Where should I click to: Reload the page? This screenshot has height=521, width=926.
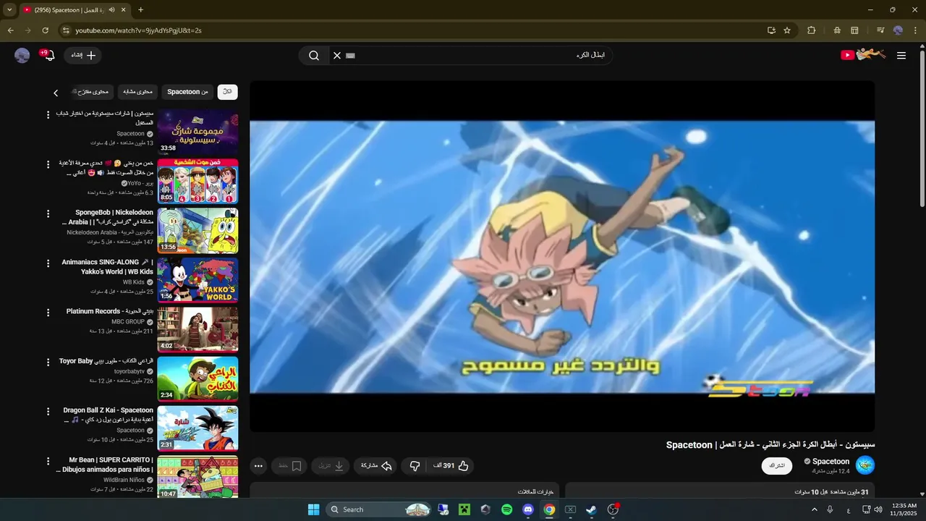pyautogui.click(x=45, y=30)
